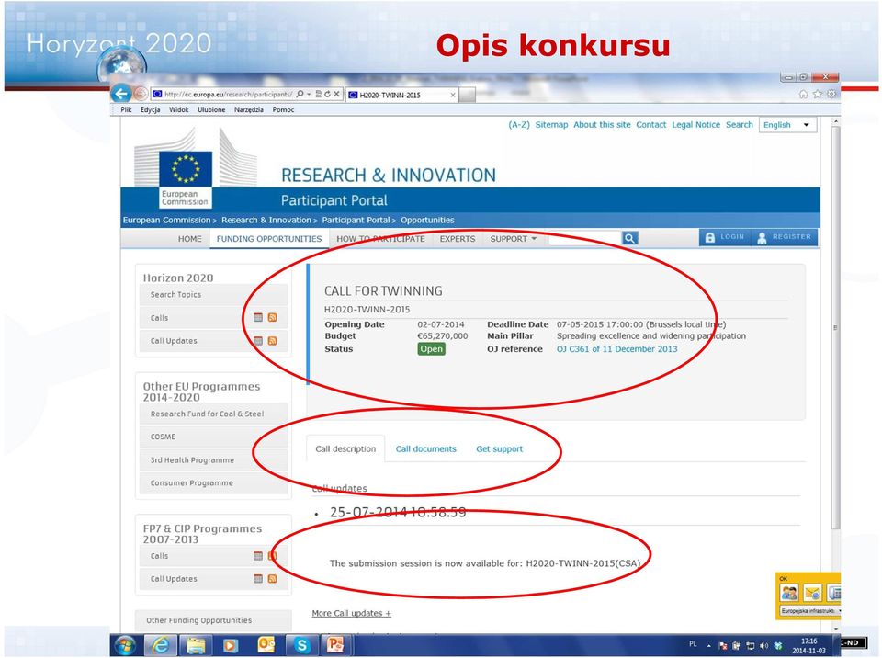Click the European Commission logo
Image resolution: width=882 pixels, height=658 pixels.
point(186,179)
